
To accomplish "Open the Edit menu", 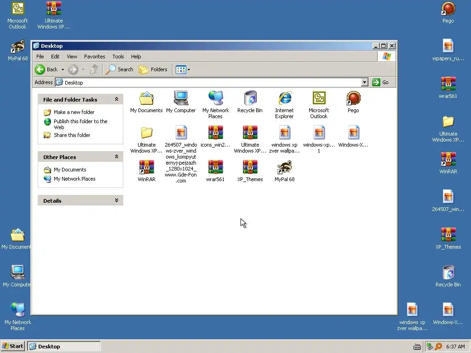I will pos(55,57).
